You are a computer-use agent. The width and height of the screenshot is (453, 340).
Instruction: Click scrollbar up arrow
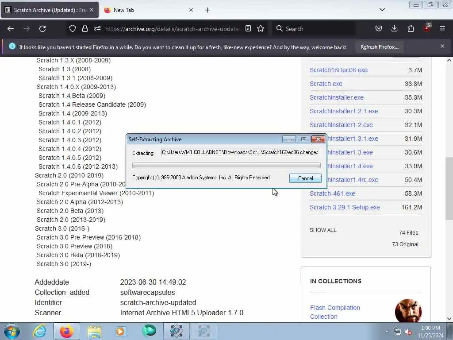click(449, 60)
